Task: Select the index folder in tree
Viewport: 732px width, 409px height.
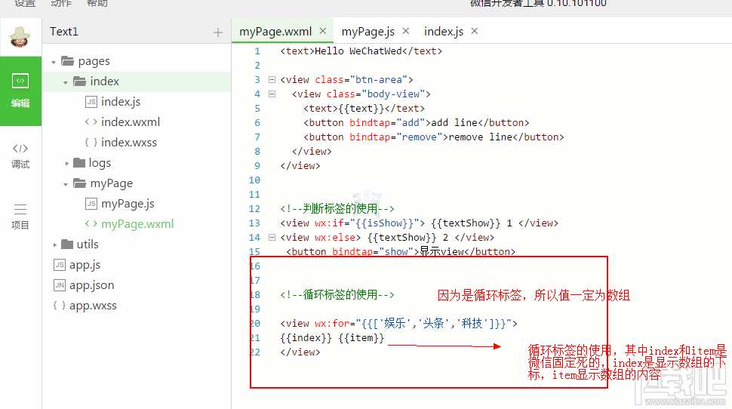Action: [105, 81]
